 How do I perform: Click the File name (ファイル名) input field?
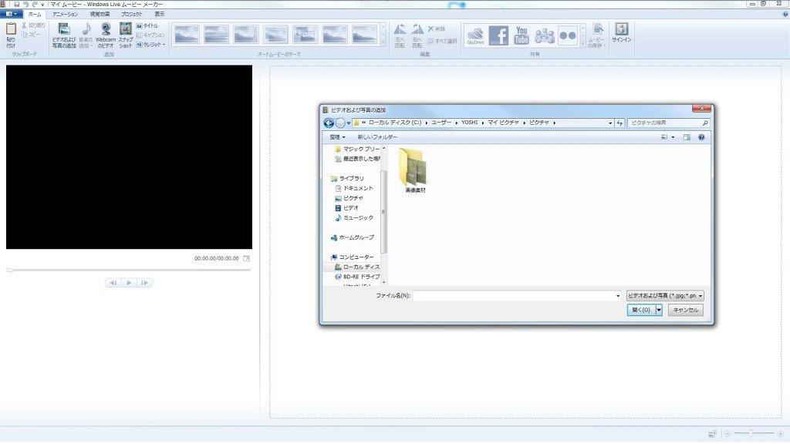click(518, 296)
